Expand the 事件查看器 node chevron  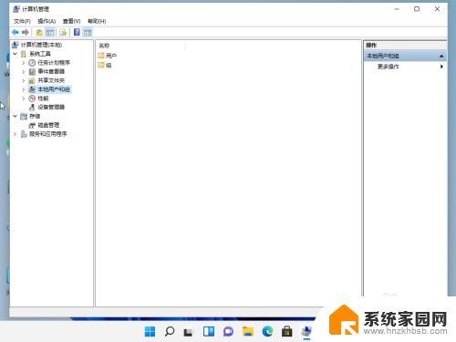(x=24, y=72)
